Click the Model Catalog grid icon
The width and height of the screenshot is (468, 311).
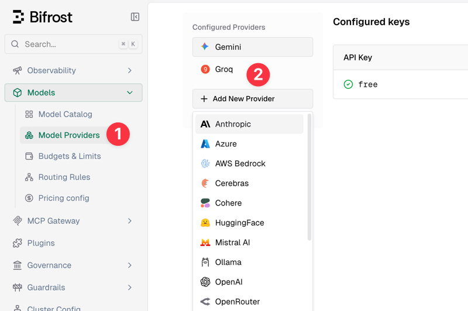point(29,114)
